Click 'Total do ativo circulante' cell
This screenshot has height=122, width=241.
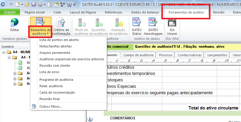pos(213,108)
